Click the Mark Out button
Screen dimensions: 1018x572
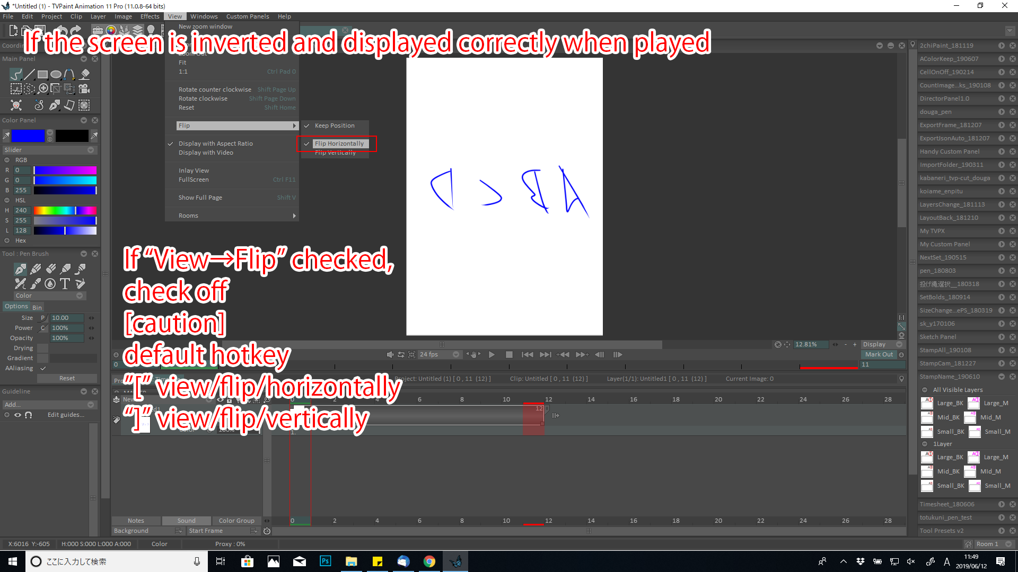coord(879,354)
